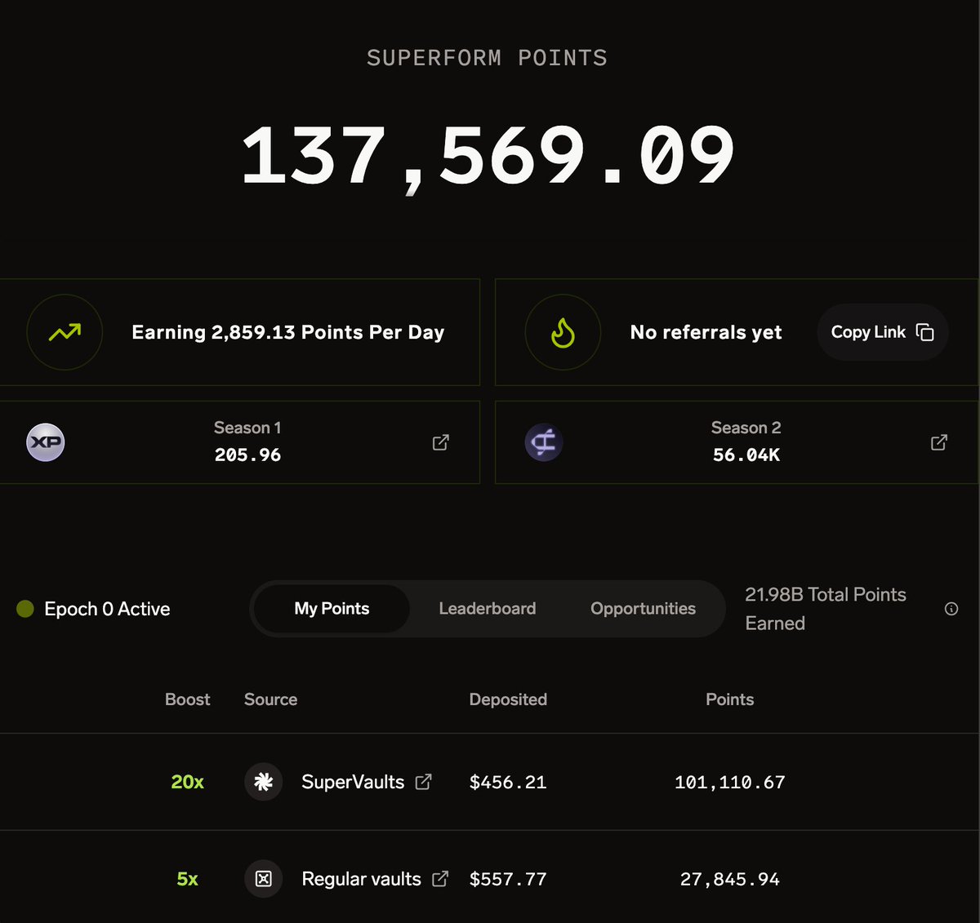The image size is (980, 923).
Task: Click the flame referrals icon
Action: click(x=563, y=332)
